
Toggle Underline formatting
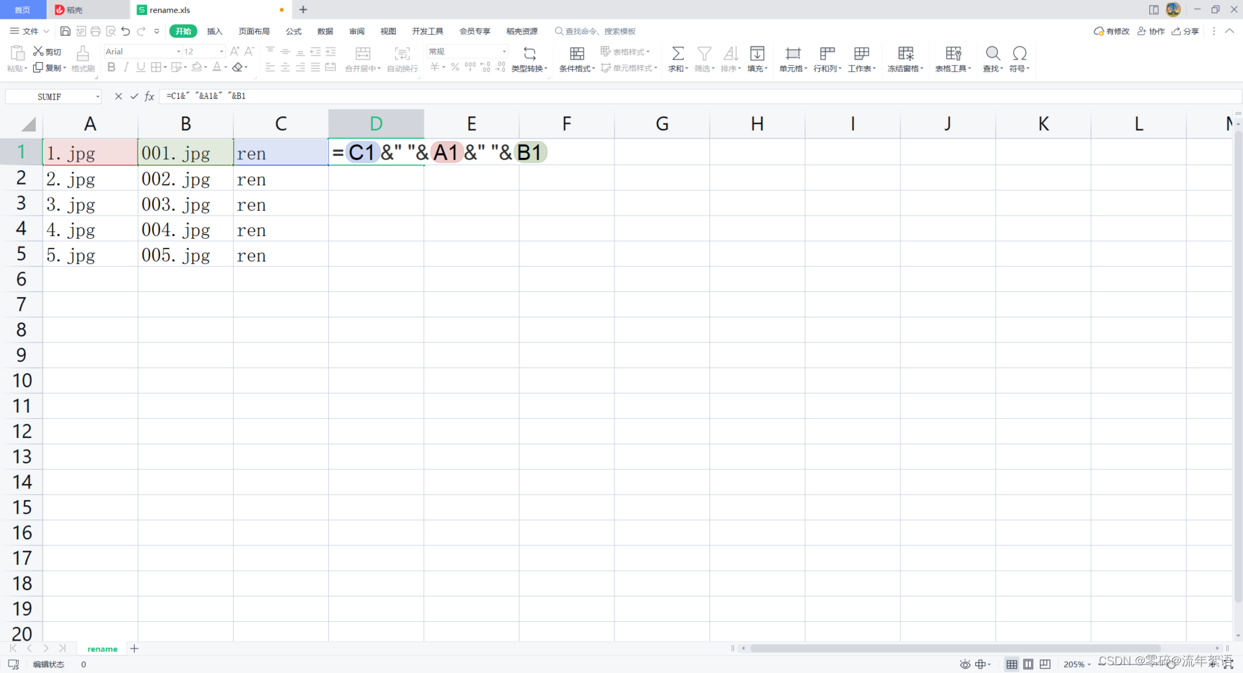point(141,67)
